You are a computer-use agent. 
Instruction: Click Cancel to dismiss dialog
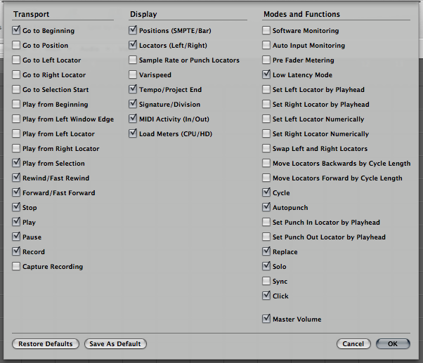click(353, 344)
